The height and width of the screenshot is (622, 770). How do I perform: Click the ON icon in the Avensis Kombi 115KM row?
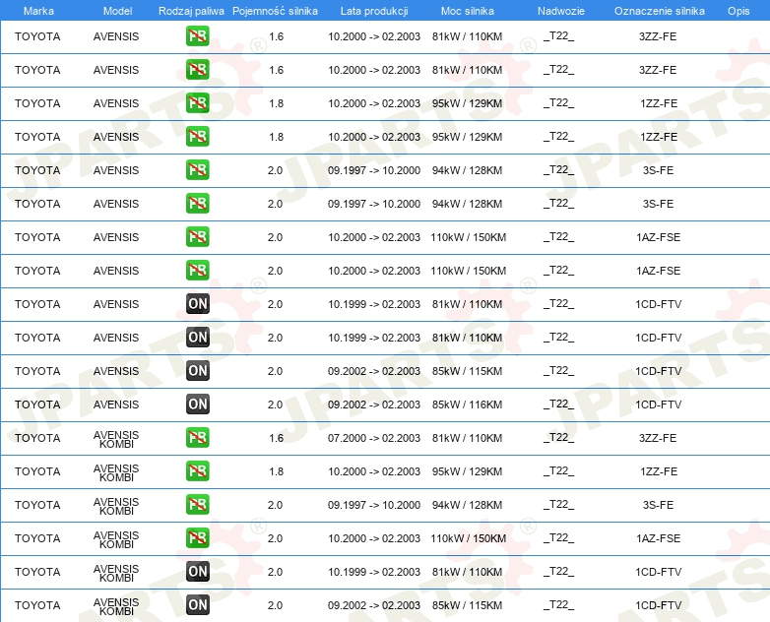[x=197, y=605]
